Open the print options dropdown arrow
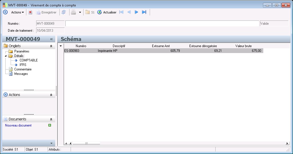 pos(80,12)
